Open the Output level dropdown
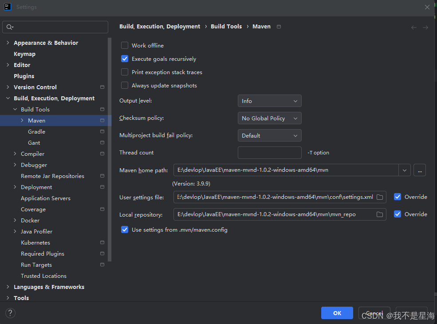Image resolution: width=437 pixels, height=324 pixels. pos(269,101)
